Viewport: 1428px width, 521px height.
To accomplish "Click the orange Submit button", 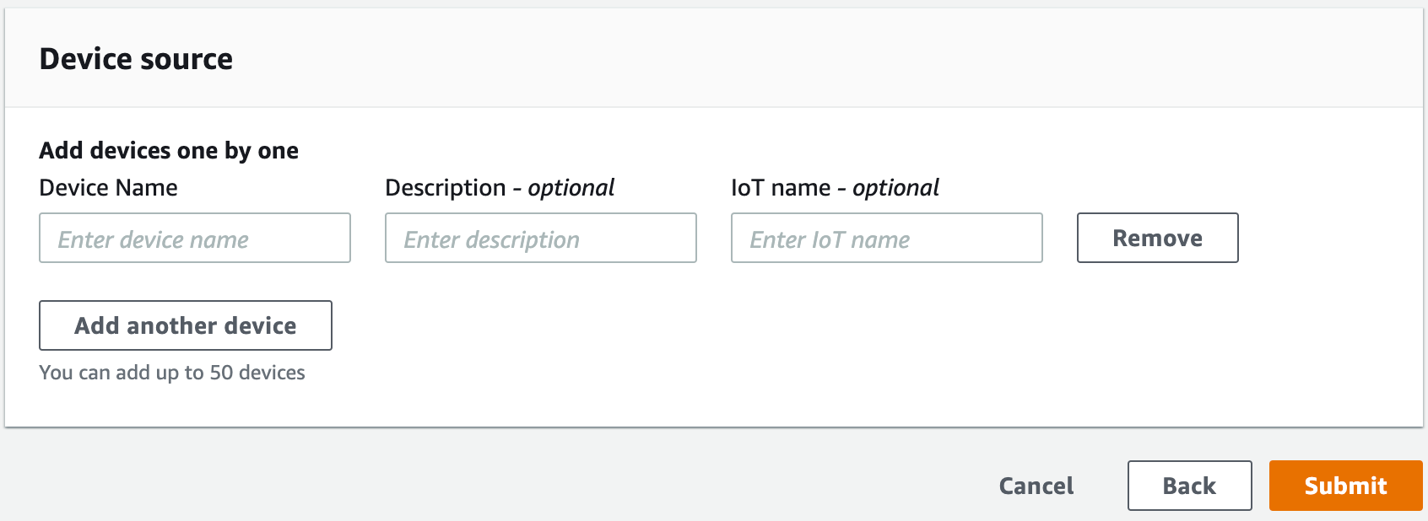I will pyautogui.click(x=1345, y=486).
